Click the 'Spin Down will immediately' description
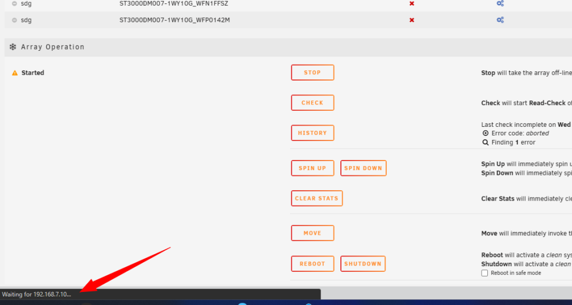 (526, 173)
